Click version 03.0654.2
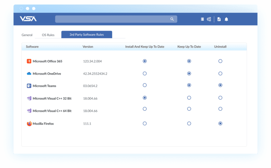271x168 pixels. 90,86
